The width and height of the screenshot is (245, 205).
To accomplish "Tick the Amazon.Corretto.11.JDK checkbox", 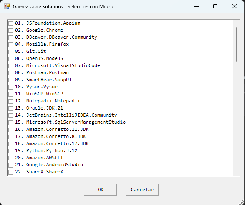I will pos(10,130).
